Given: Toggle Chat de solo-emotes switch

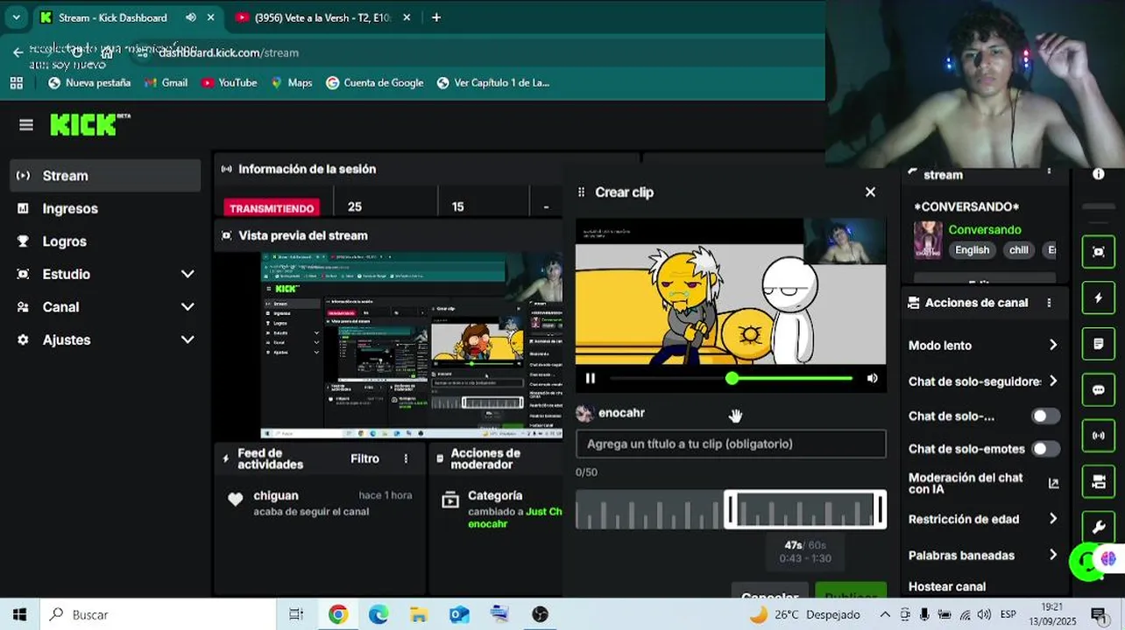Looking at the screenshot, I should [x=1045, y=449].
